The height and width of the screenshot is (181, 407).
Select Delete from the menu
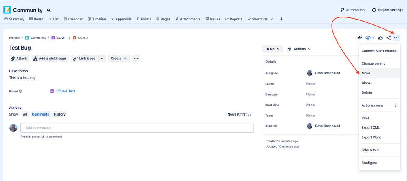379,92
